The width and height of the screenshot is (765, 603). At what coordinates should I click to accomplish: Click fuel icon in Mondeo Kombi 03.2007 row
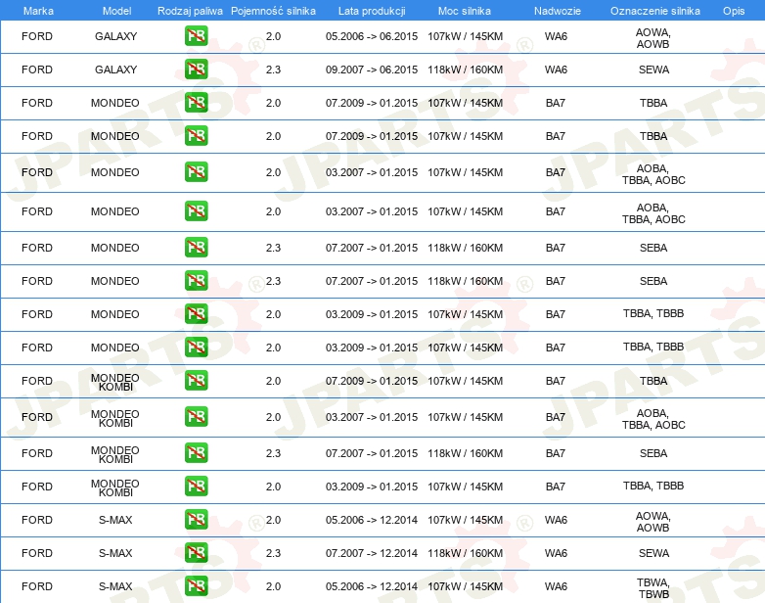(x=196, y=416)
